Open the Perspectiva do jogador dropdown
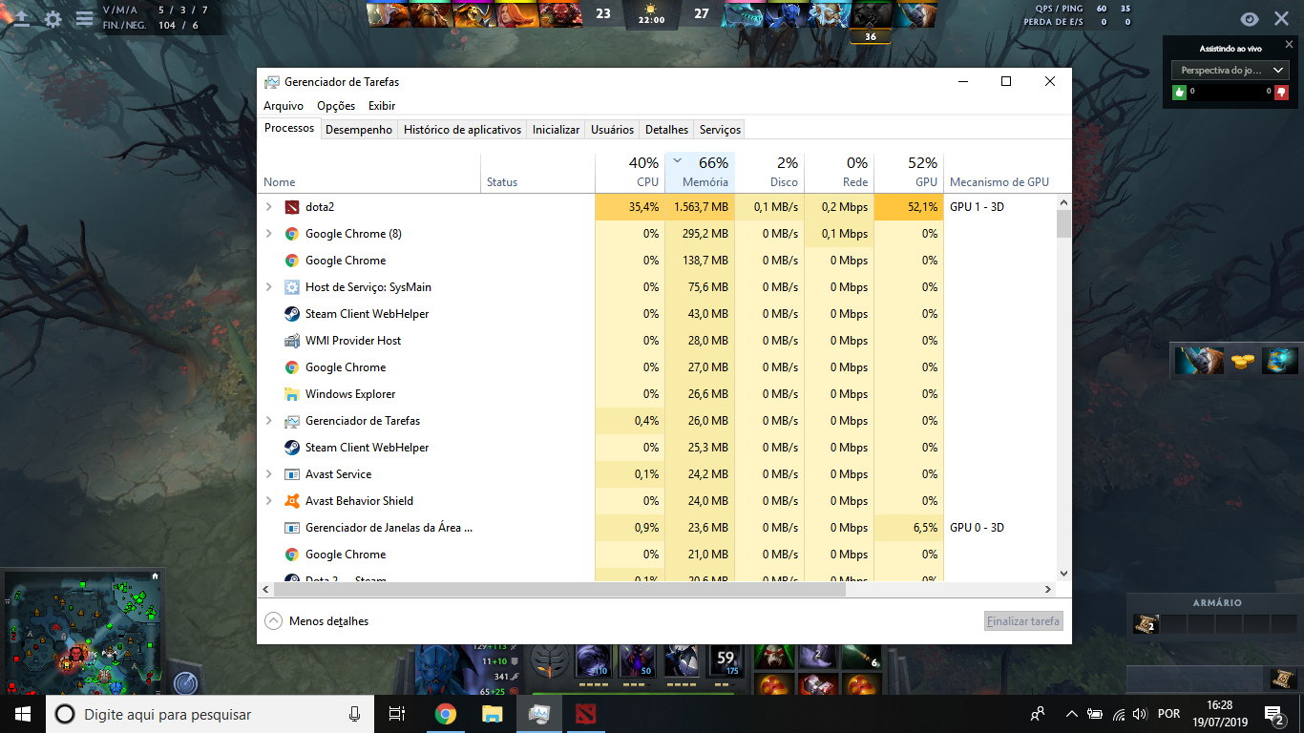Viewport: 1304px width, 733px height. [1230, 70]
